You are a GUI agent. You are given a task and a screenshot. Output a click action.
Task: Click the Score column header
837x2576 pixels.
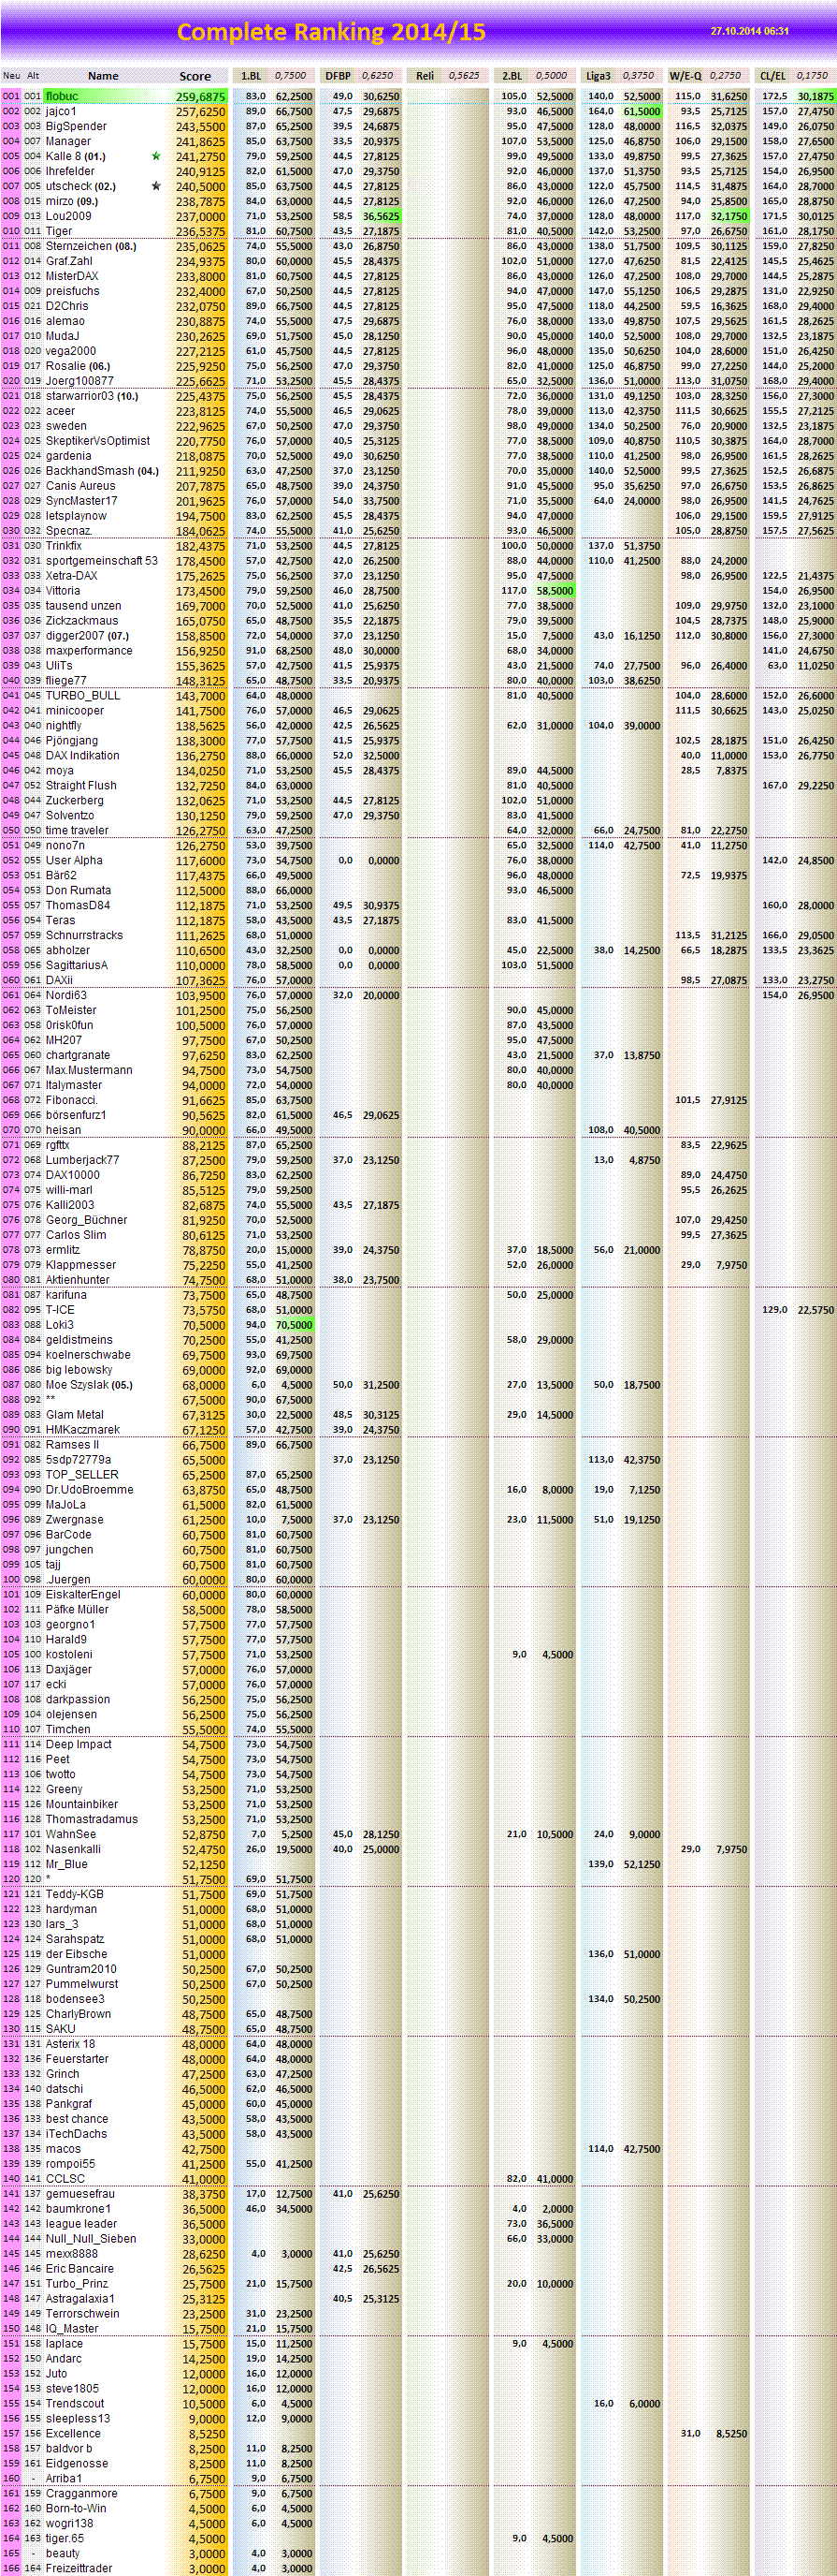[195, 76]
